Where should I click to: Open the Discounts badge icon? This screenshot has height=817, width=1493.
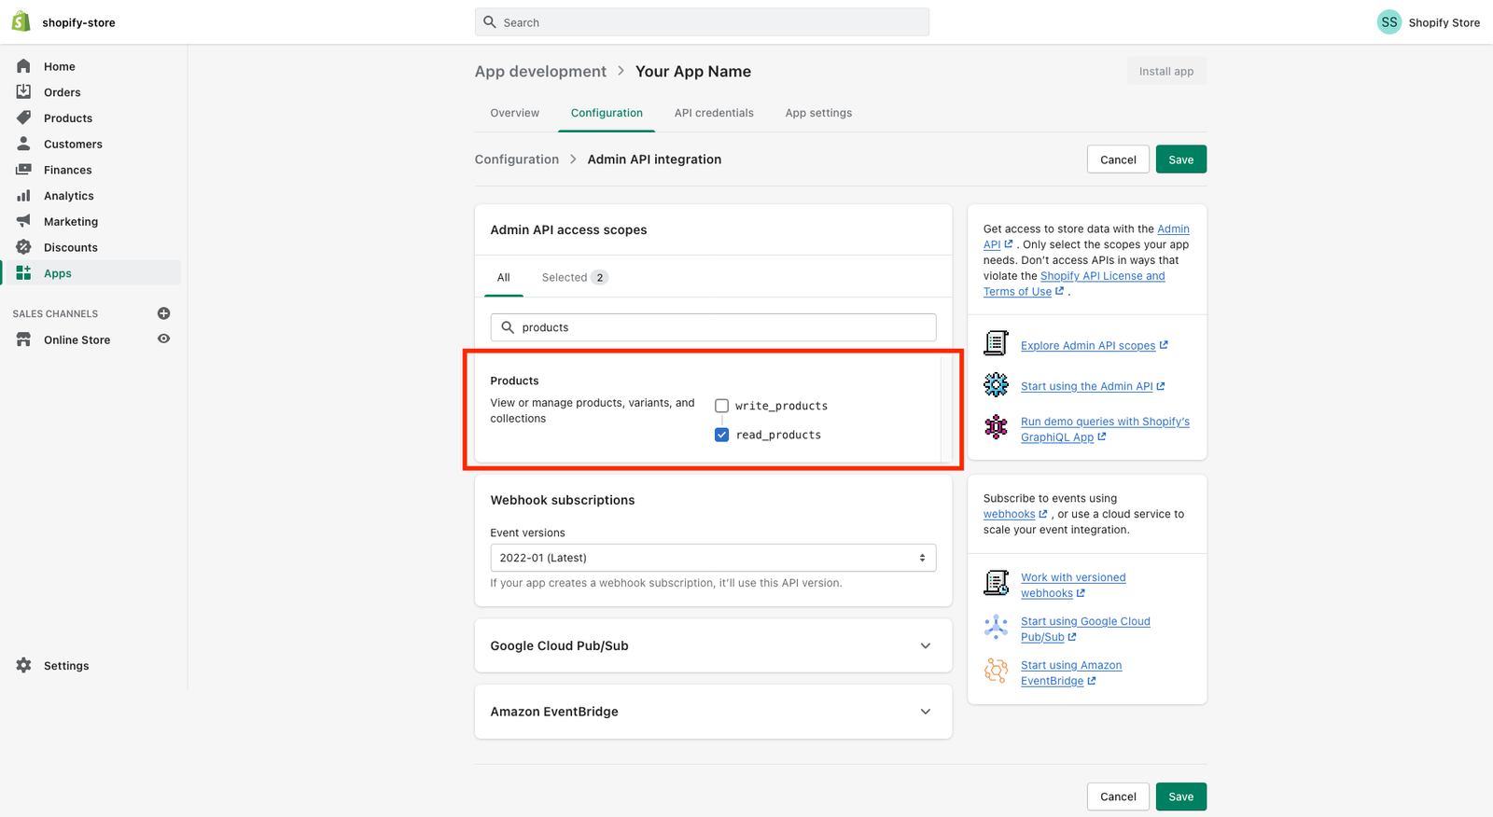coord(24,247)
